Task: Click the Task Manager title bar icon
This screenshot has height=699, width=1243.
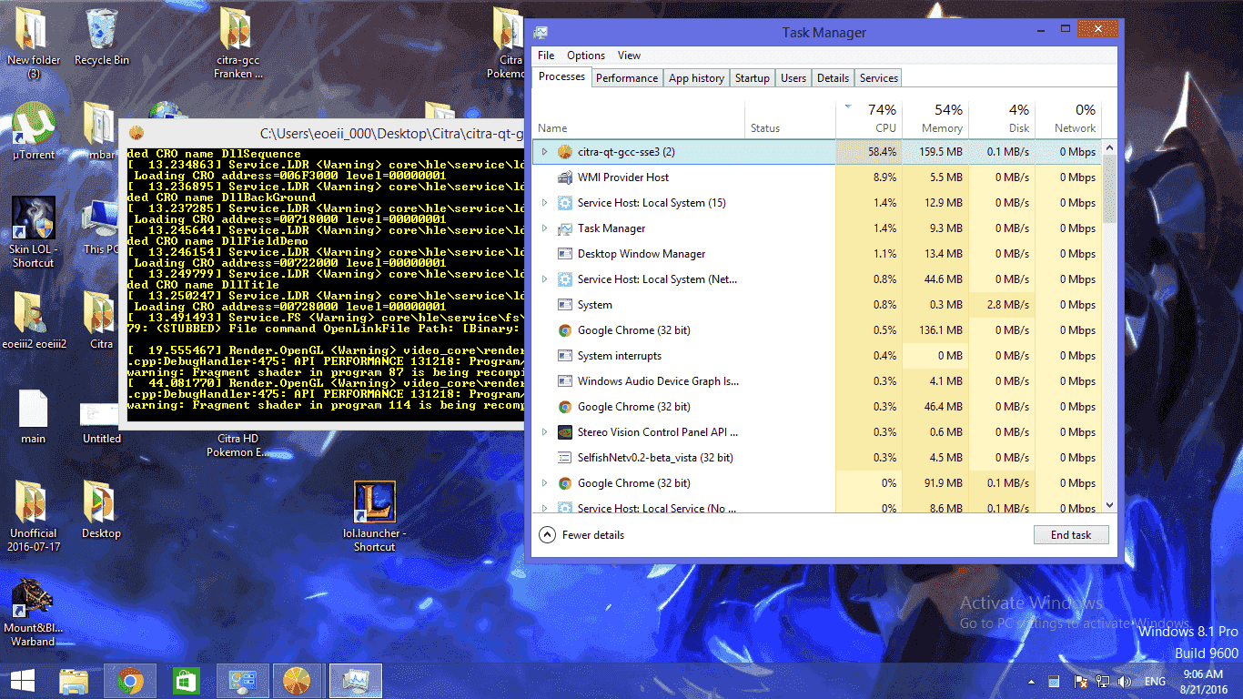Action: click(x=541, y=32)
